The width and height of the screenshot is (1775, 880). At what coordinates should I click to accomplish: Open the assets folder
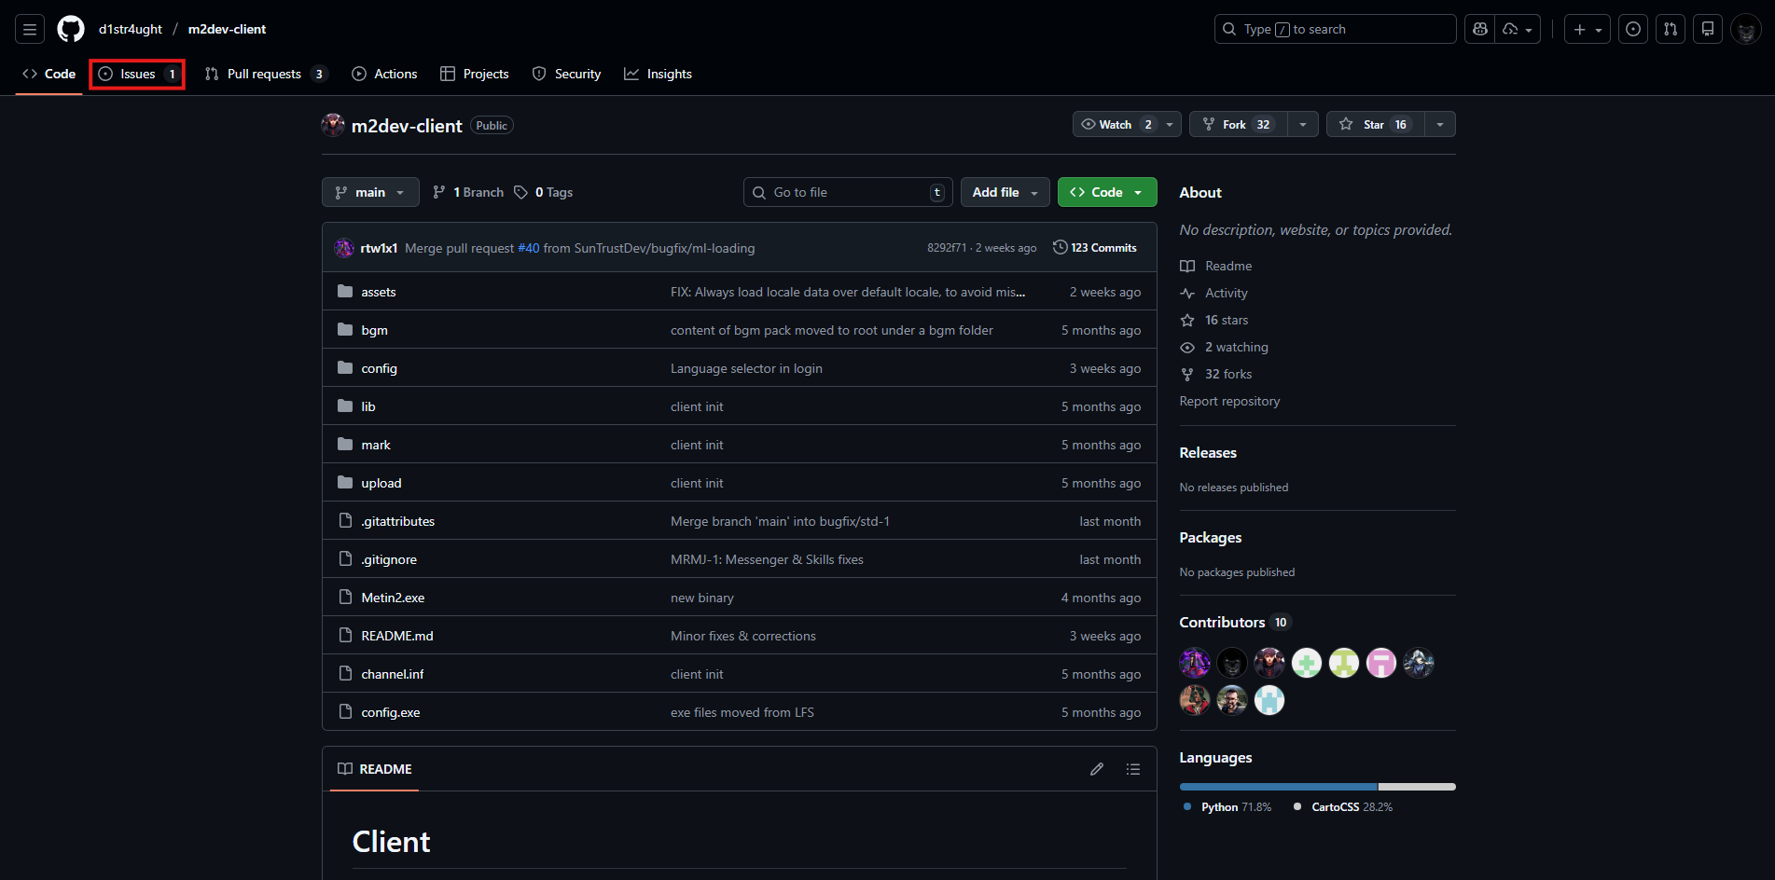[x=379, y=292]
